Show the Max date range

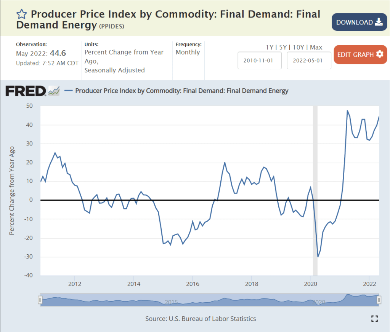point(316,47)
